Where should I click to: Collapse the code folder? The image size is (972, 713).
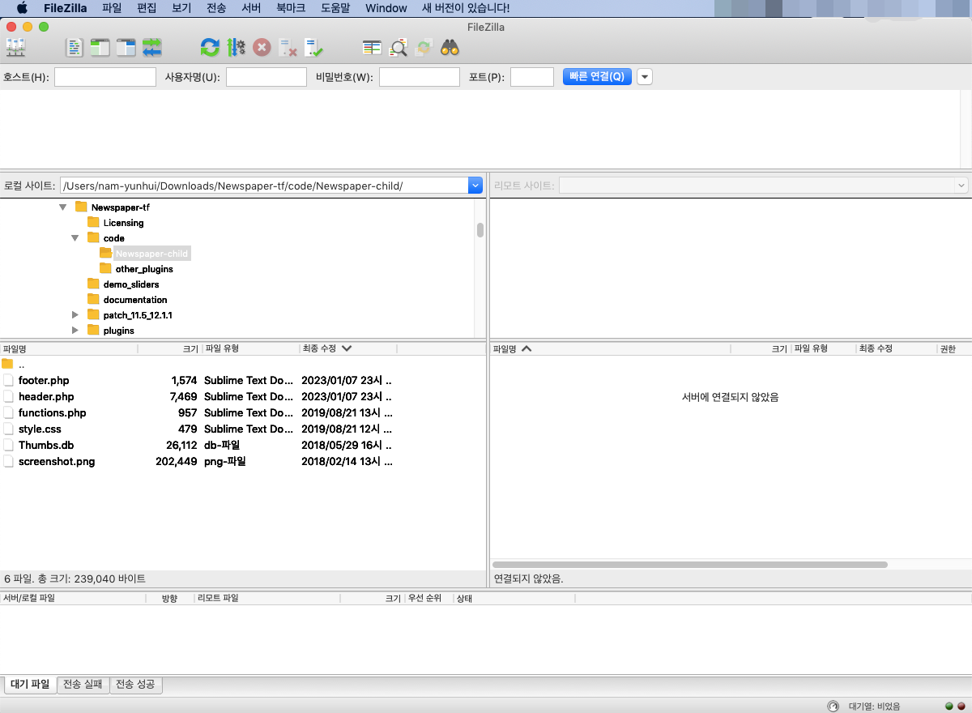(75, 238)
